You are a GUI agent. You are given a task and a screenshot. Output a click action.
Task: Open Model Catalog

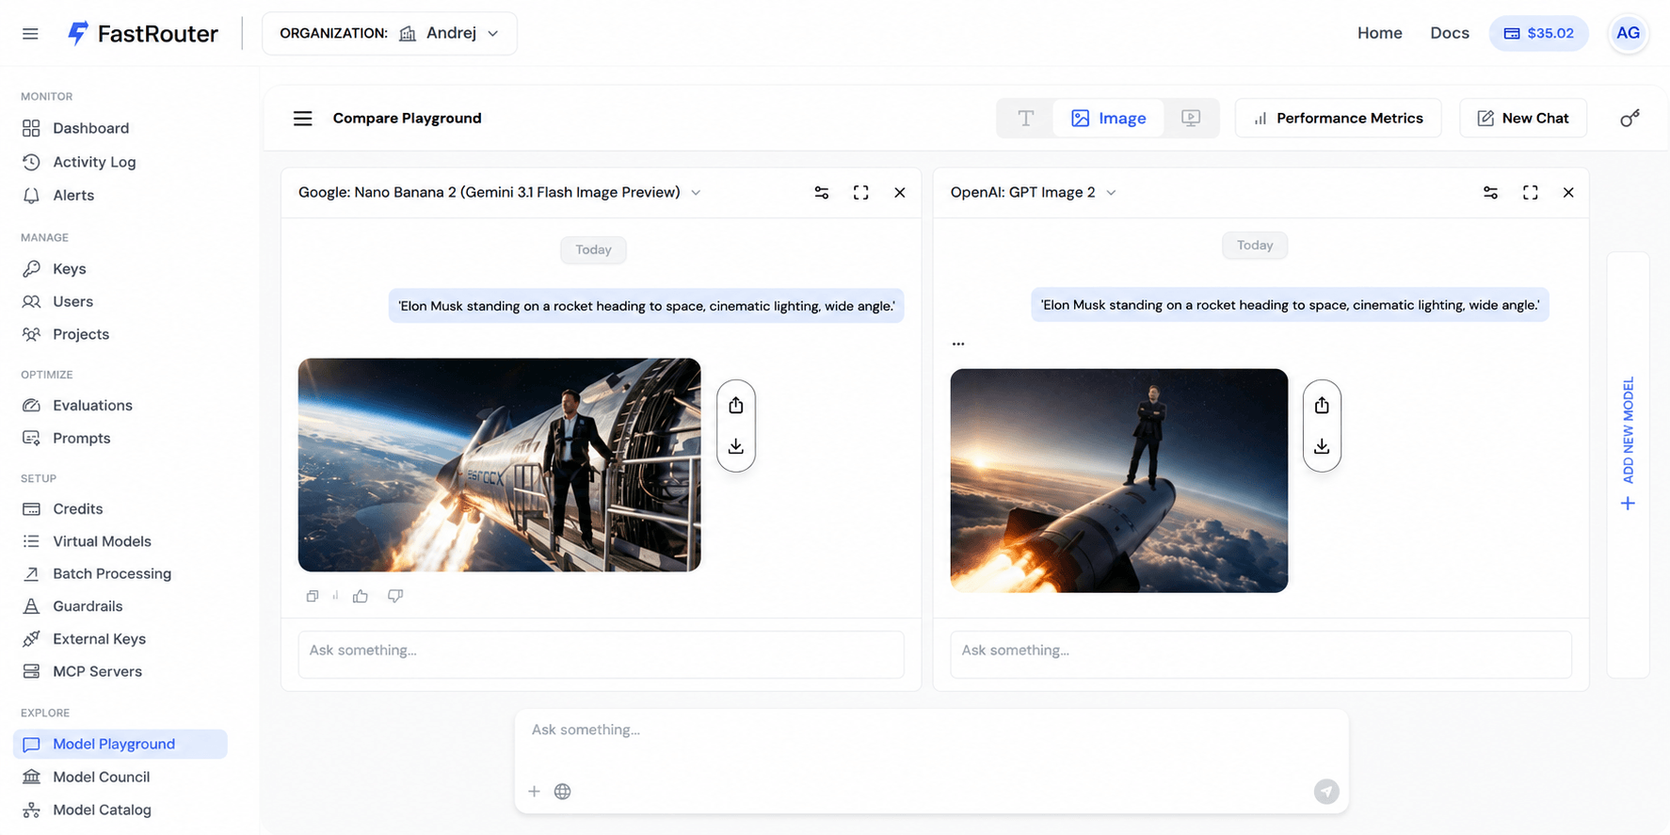pos(102,810)
